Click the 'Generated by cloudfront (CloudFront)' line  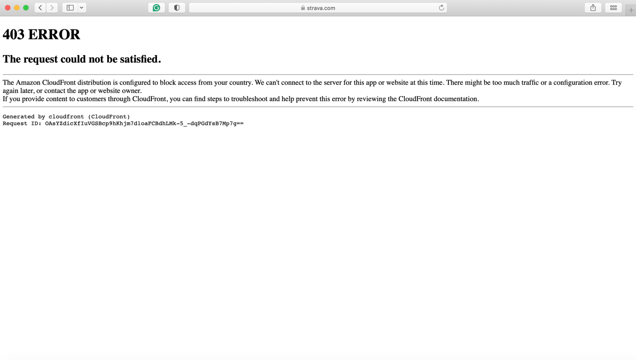pos(66,116)
